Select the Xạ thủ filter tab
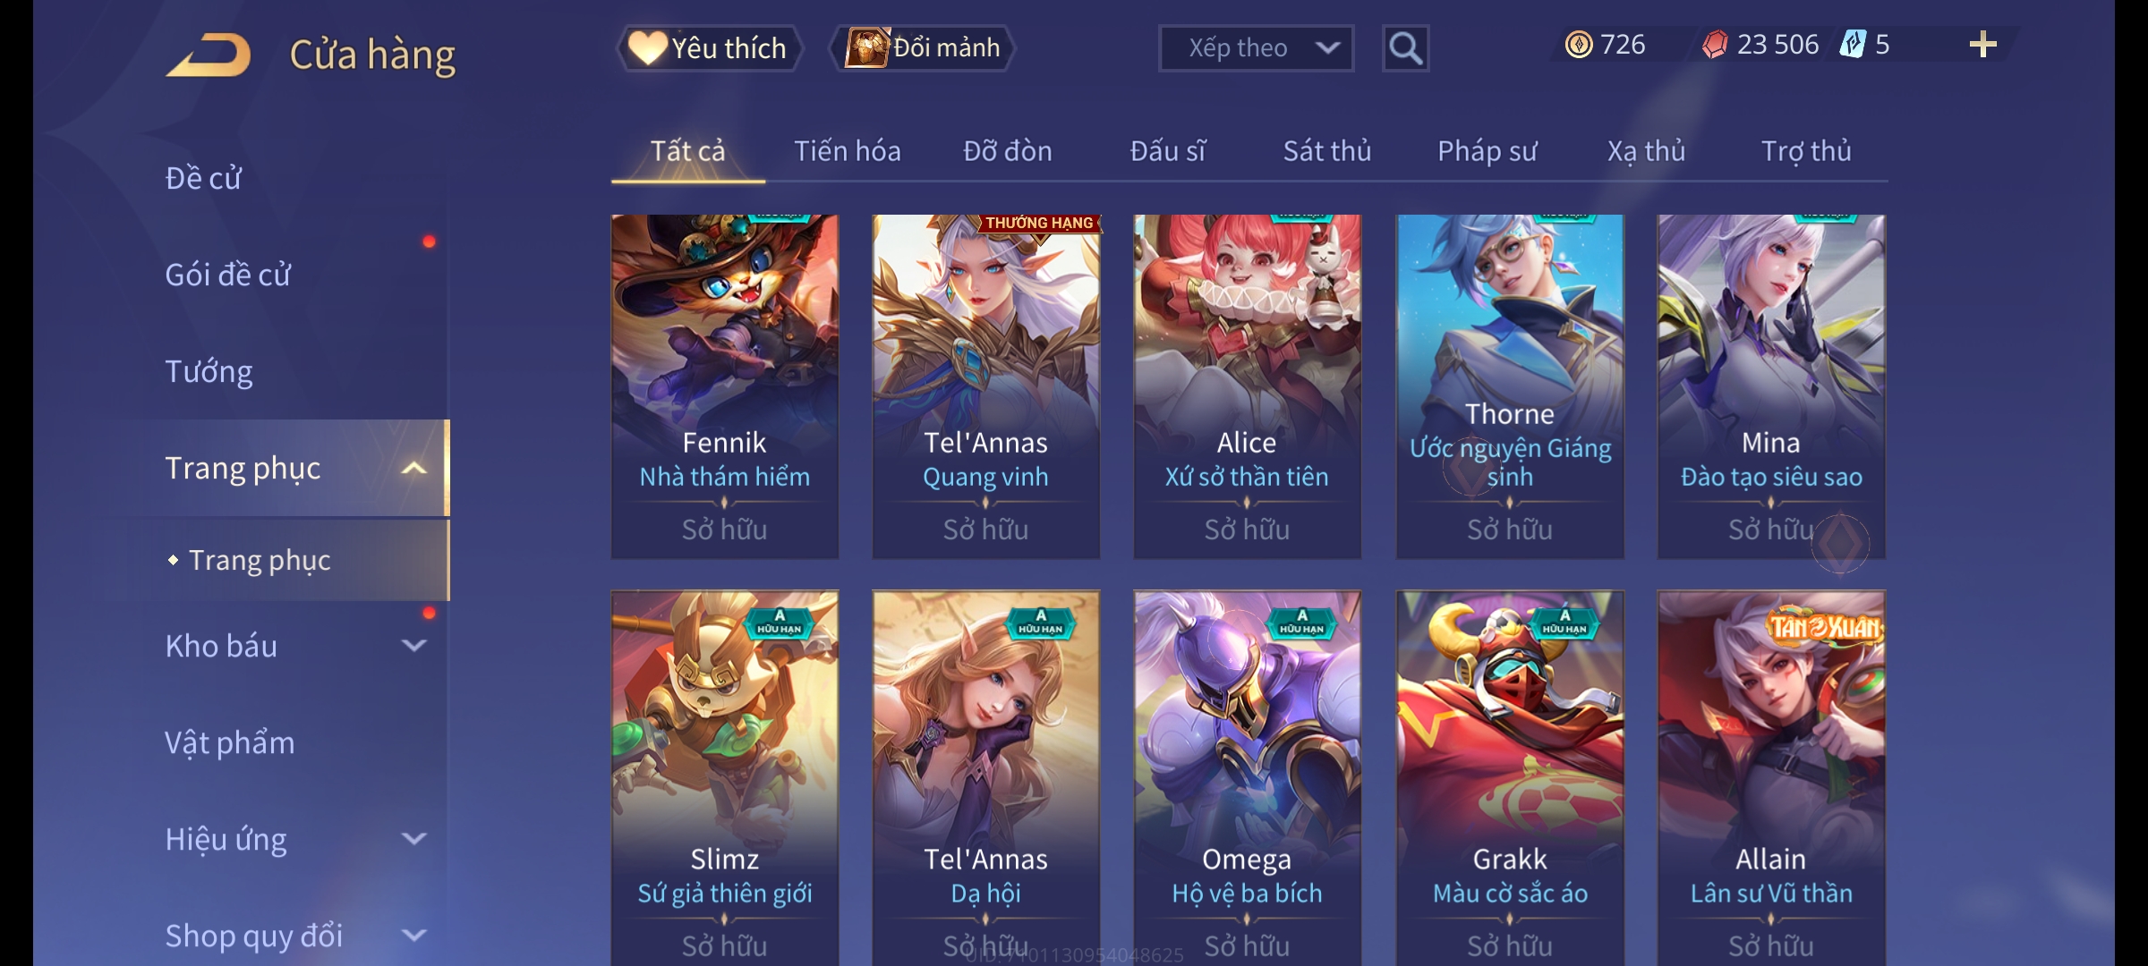 tap(1646, 151)
